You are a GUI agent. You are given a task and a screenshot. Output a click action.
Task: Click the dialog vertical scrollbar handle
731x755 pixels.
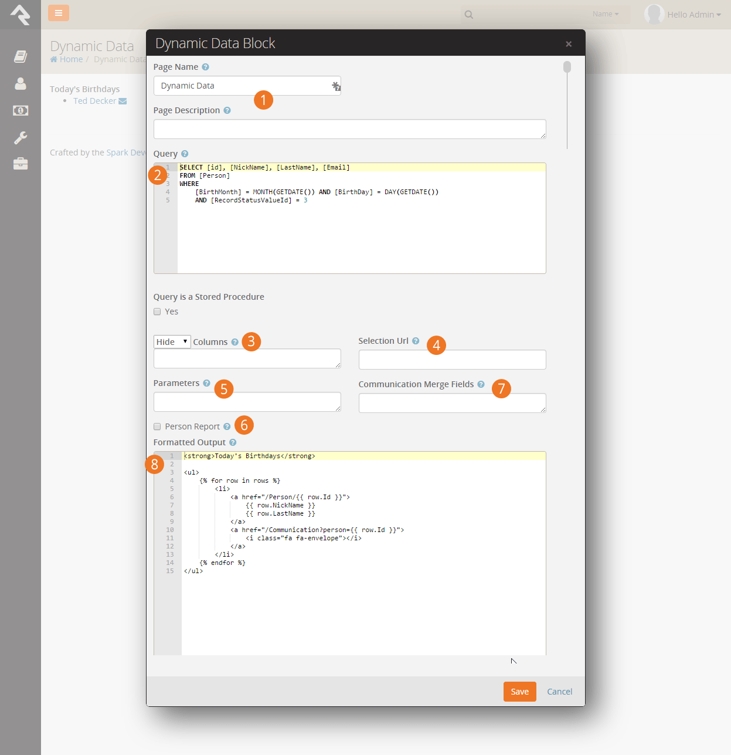pyautogui.click(x=567, y=67)
